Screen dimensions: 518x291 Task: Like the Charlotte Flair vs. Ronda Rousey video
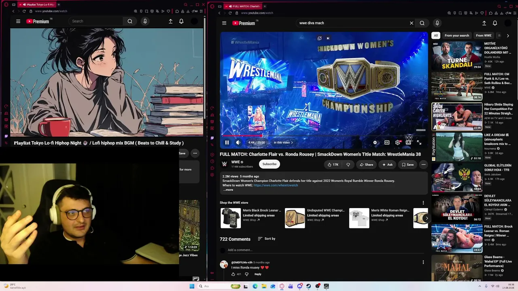[333, 164]
